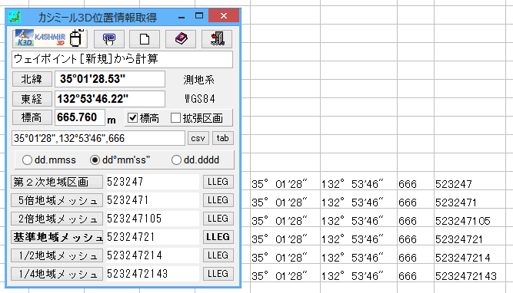
Task: Click the mesh code value 5232471 in dialog
Action: (152, 200)
